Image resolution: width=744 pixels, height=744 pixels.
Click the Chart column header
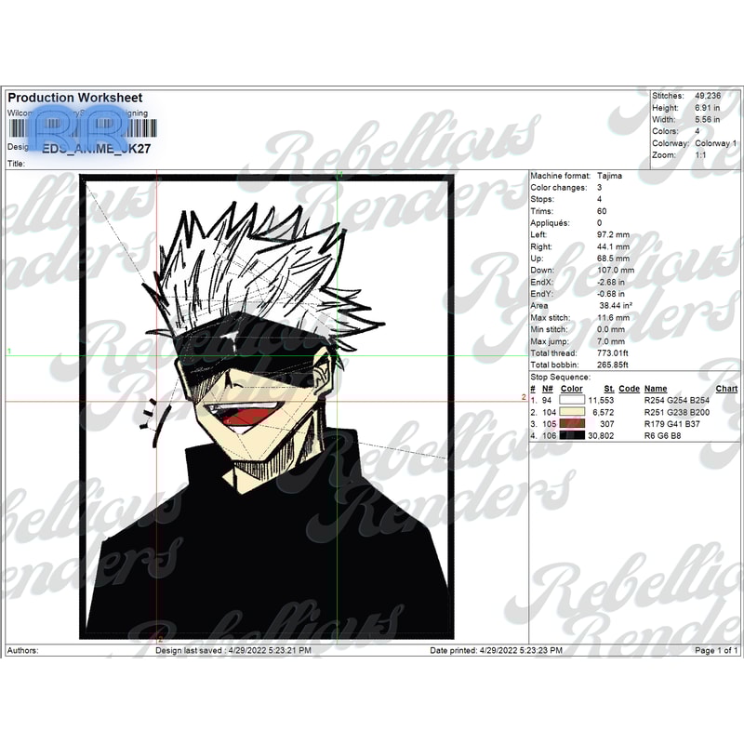coord(725,388)
